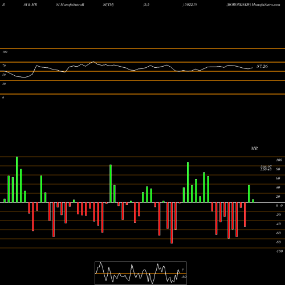Viewport: 285px width, 285px height.
Task: Click the MR axis label -100
Action: coord(279,251)
